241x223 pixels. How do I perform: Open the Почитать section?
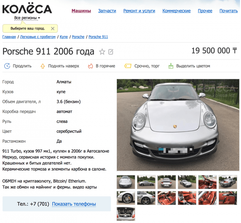229,11
